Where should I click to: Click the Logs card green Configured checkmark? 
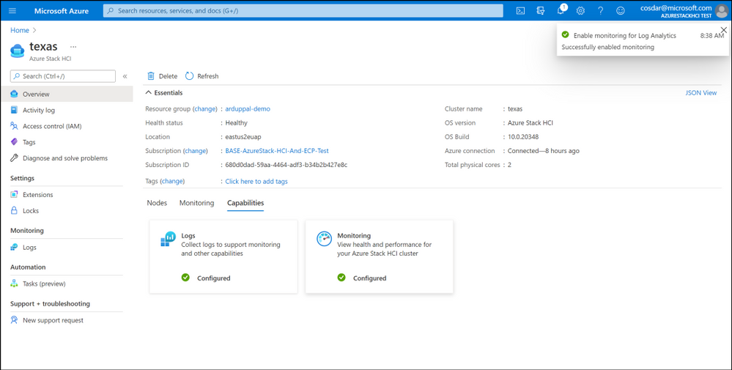[x=185, y=278]
